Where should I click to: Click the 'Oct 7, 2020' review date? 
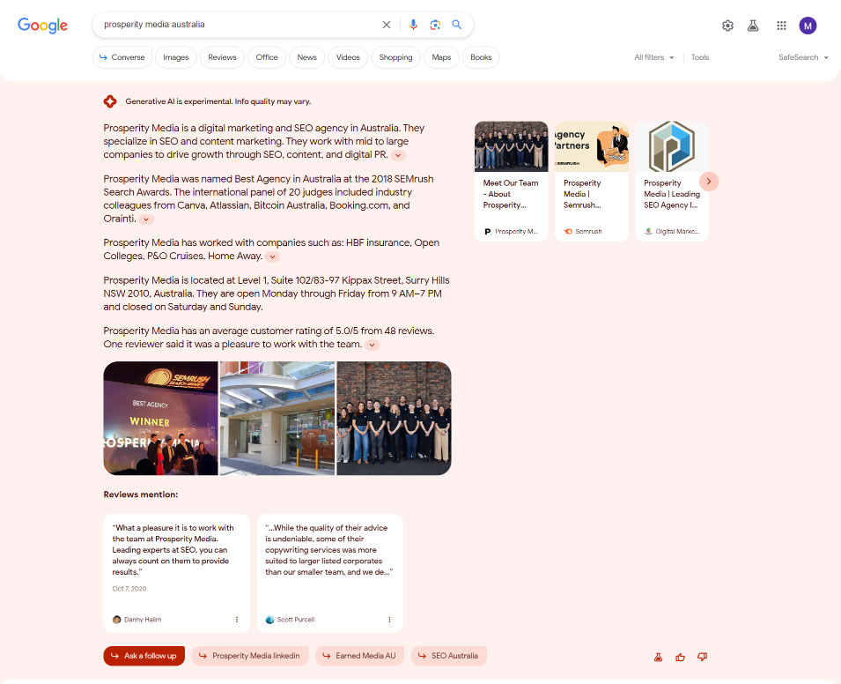click(x=129, y=589)
